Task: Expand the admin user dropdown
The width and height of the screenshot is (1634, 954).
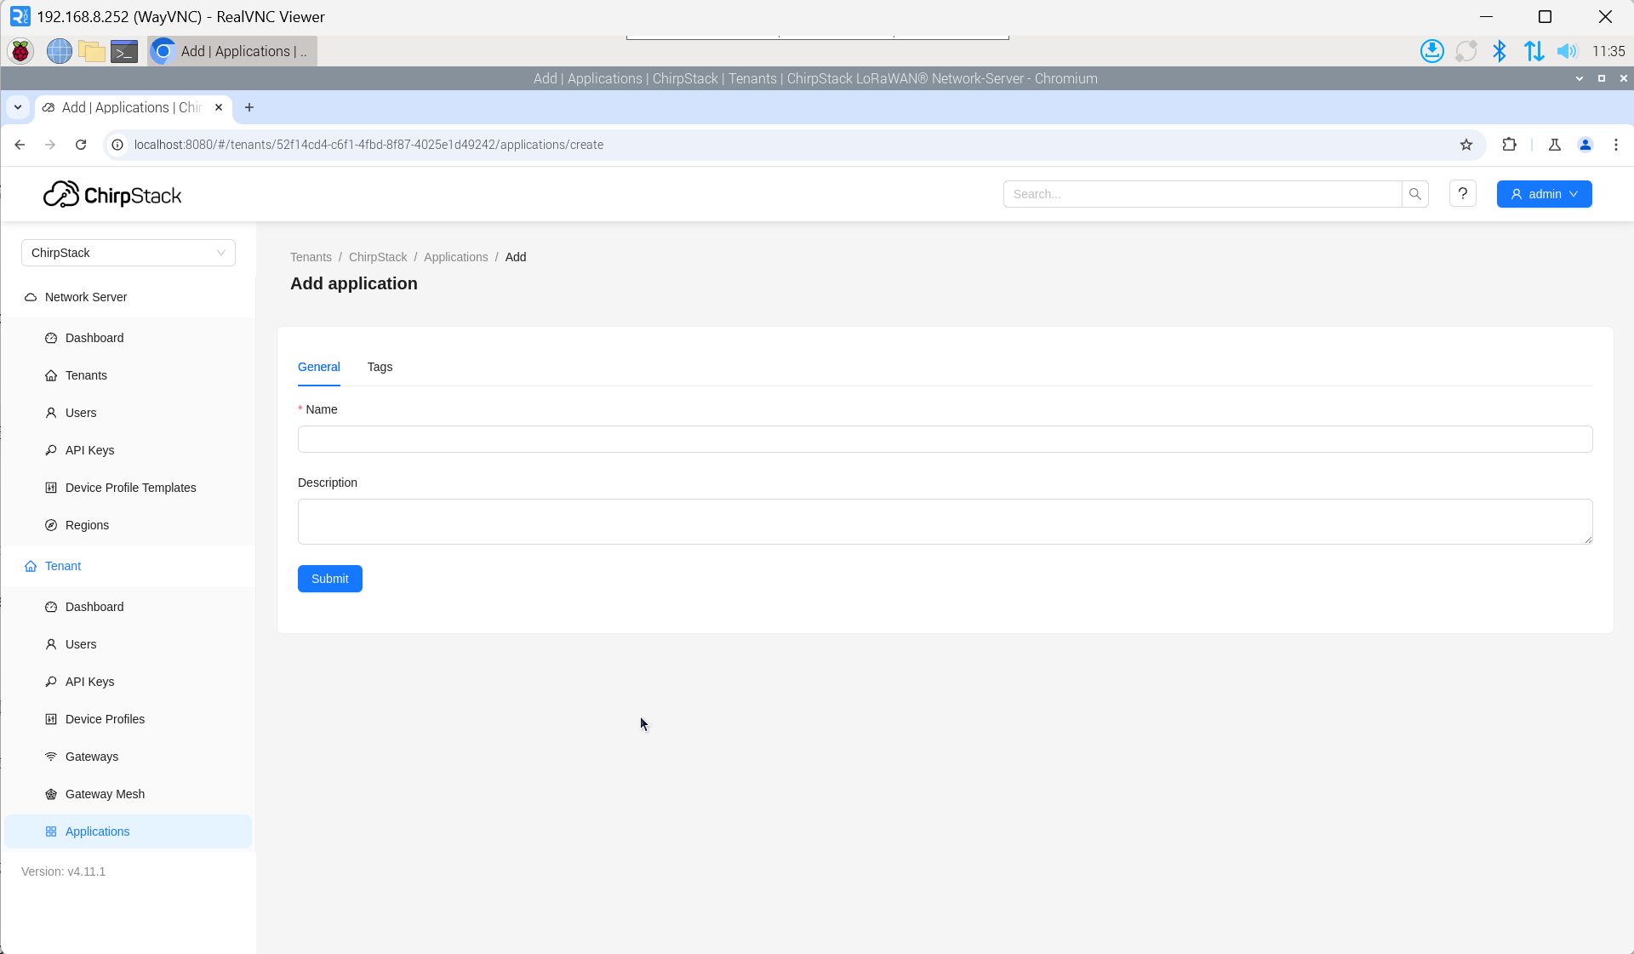Action: click(1544, 194)
